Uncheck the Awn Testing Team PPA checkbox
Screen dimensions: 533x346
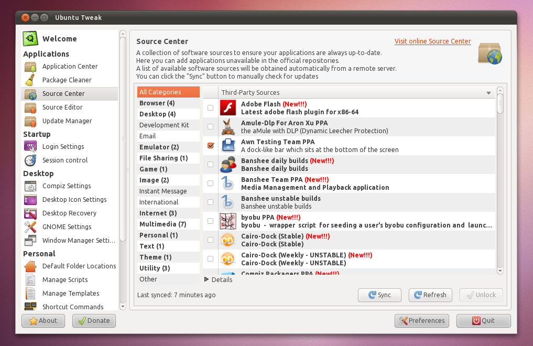(x=210, y=145)
